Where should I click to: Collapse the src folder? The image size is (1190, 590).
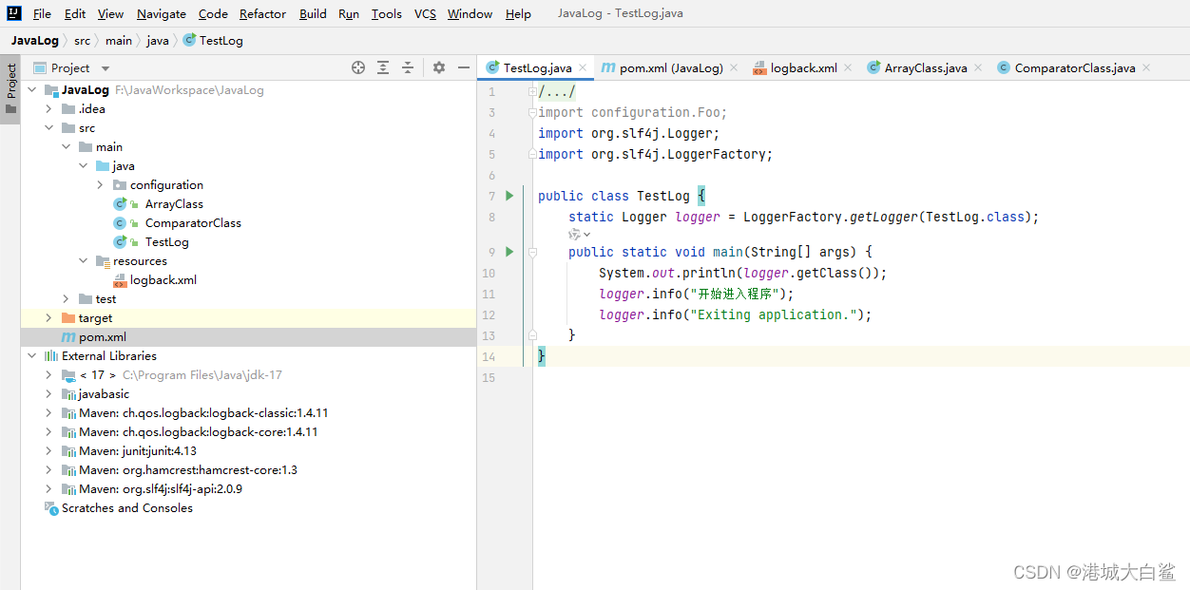point(49,128)
